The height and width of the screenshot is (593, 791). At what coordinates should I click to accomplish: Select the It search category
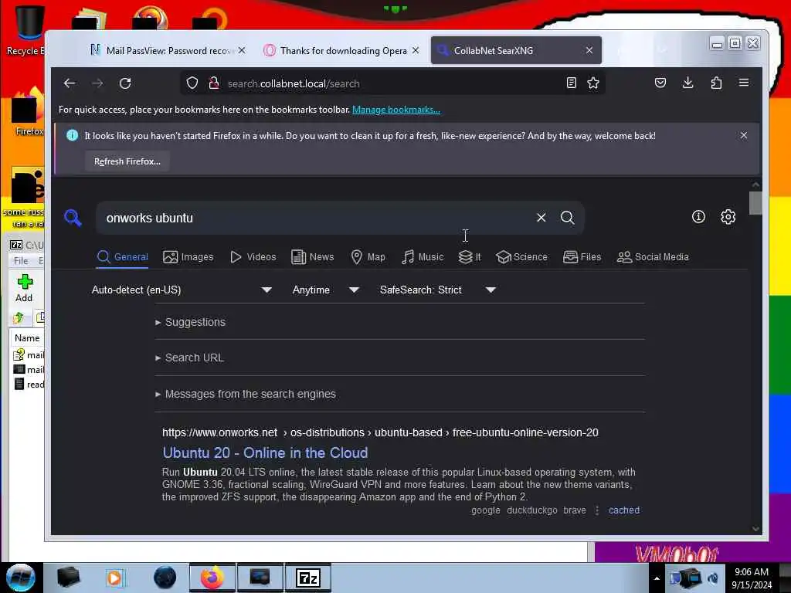(470, 256)
